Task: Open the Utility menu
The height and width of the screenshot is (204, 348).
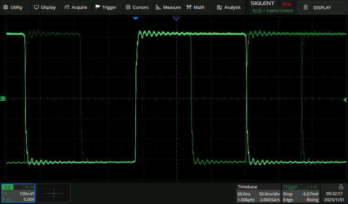Action: 13,8
